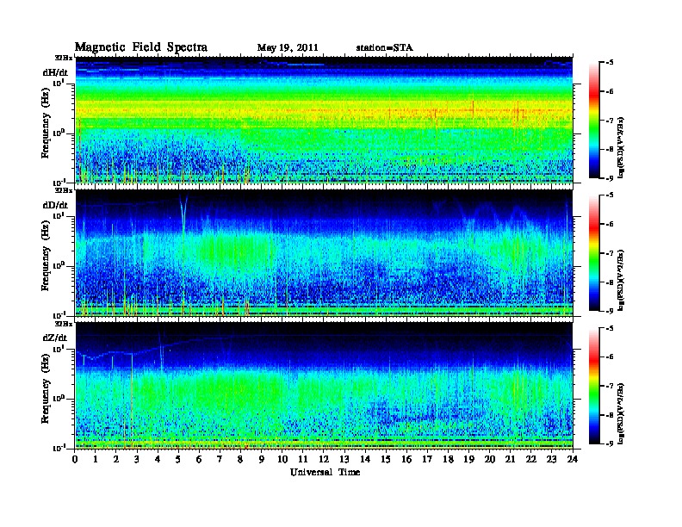Click the hour '17' tick label
The image size is (682, 527).
click(x=427, y=459)
